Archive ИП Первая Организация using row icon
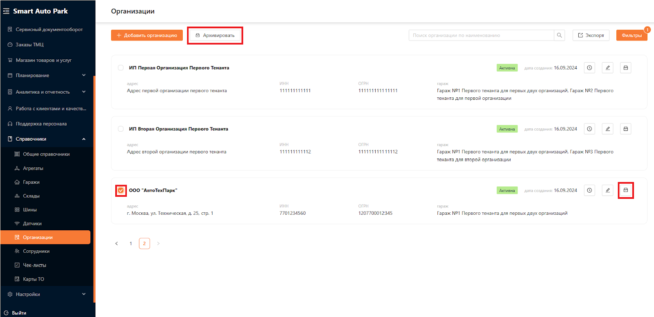This screenshot has width=654, height=317. coord(625,68)
